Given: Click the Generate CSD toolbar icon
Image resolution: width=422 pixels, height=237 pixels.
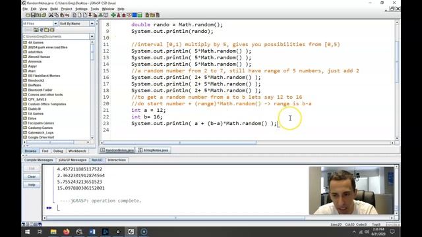Looking at the screenshot, I should pos(75,15).
